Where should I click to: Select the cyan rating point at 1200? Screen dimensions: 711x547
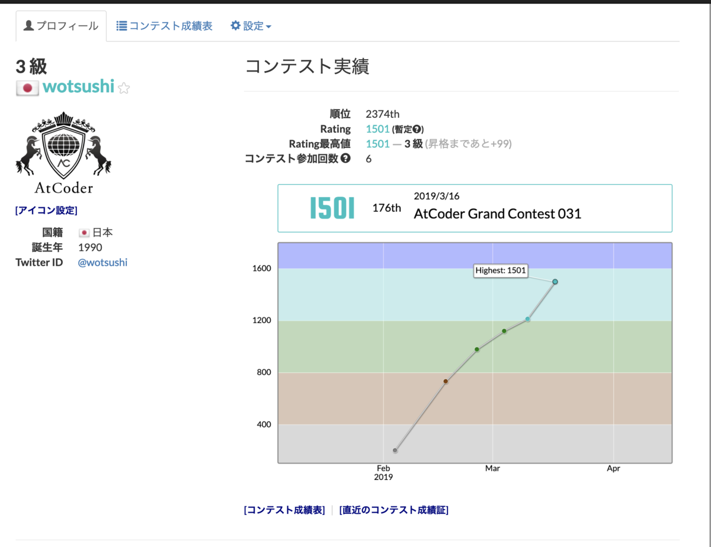pyautogui.click(x=527, y=319)
